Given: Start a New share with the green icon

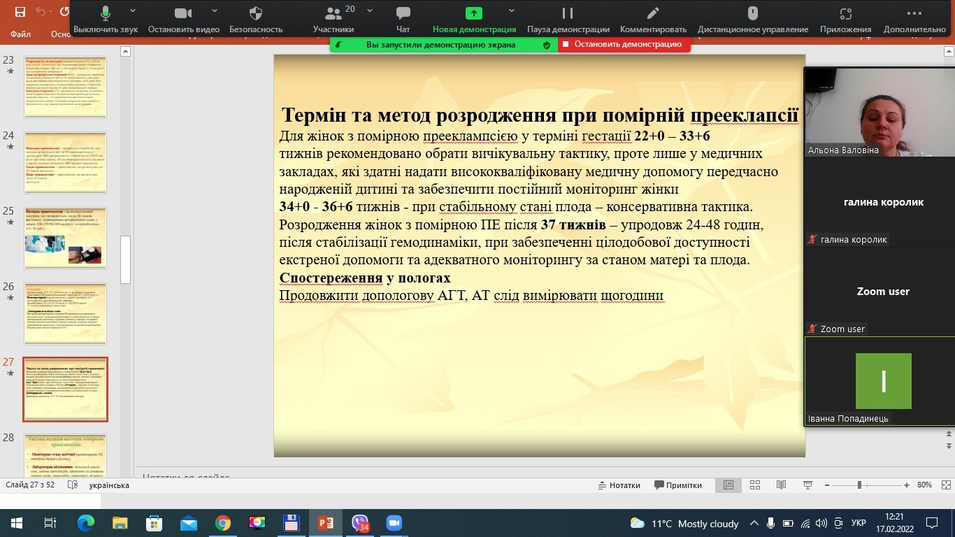Looking at the screenshot, I should (474, 14).
